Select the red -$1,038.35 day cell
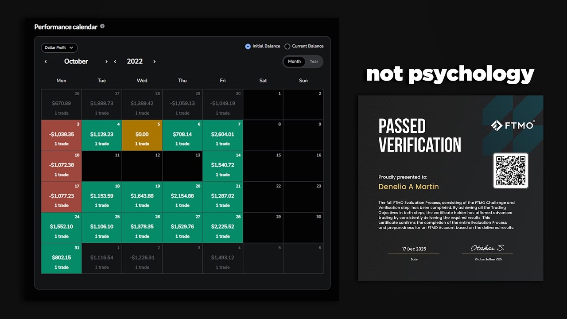The height and width of the screenshot is (319, 567). [62, 135]
